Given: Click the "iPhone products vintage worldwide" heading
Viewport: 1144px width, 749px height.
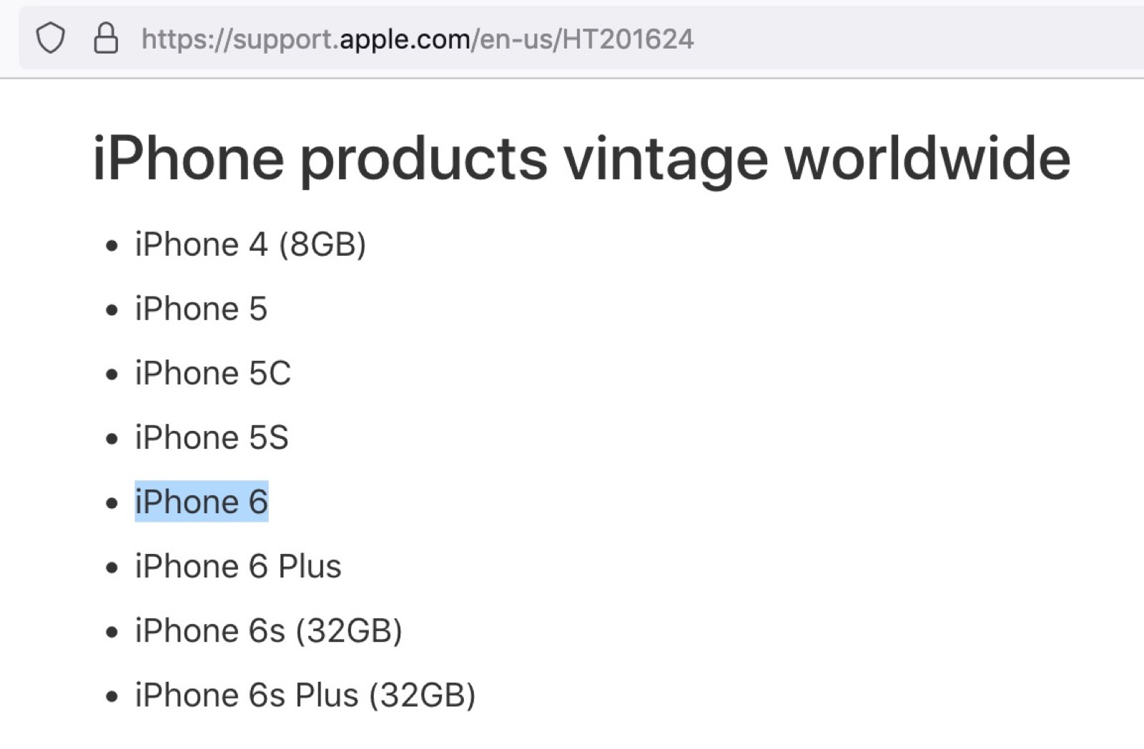Looking at the screenshot, I should 581,159.
